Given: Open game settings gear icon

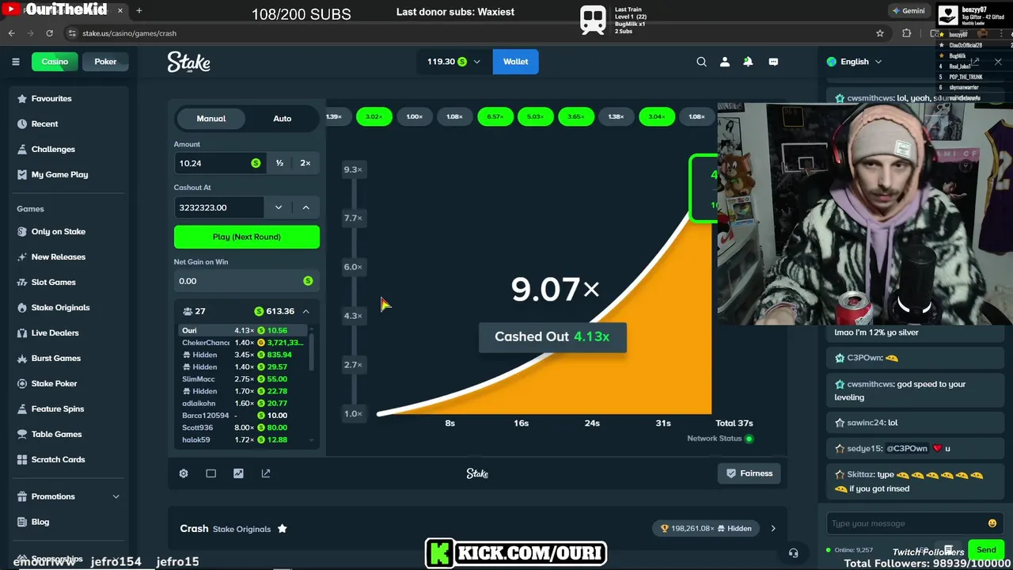Looking at the screenshot, I should coord(184,473).
